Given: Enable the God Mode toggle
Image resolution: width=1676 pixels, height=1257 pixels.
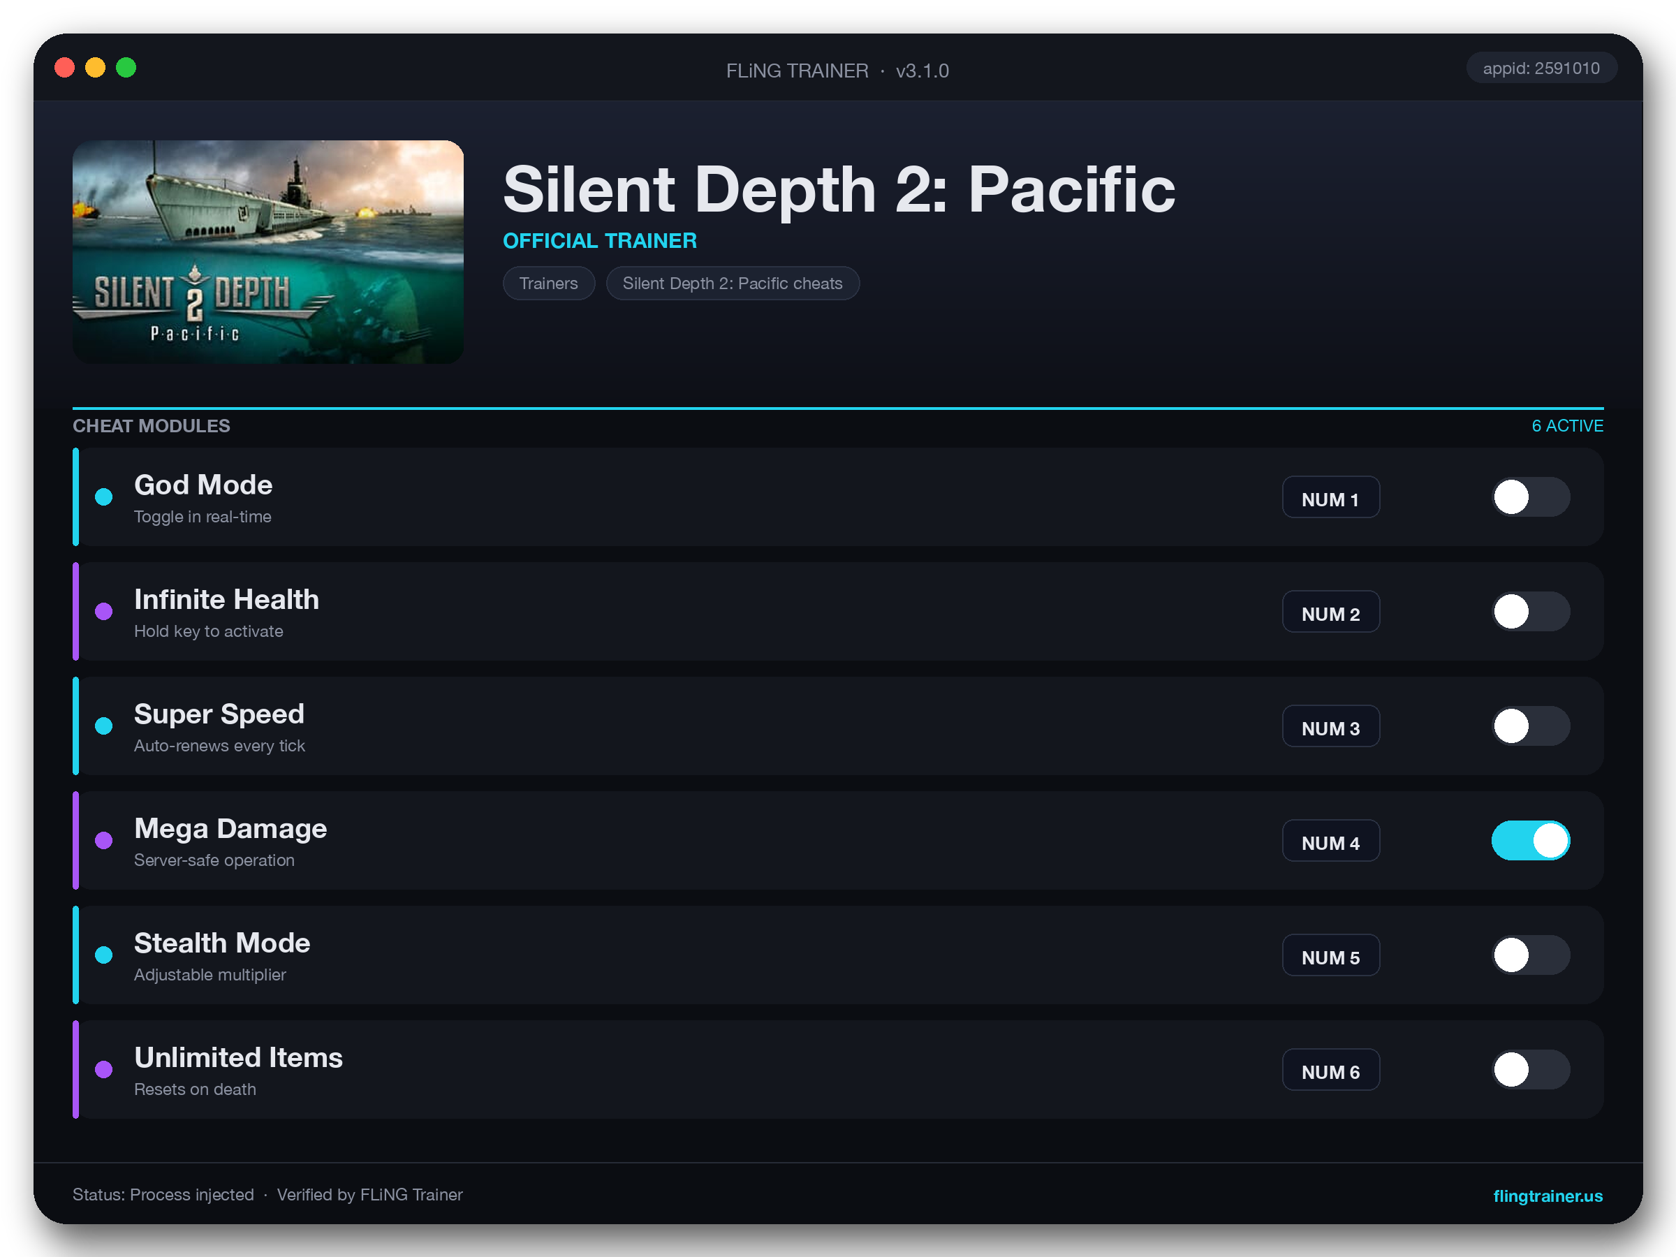Looking at the screenshot, I should click(1531, 497).
